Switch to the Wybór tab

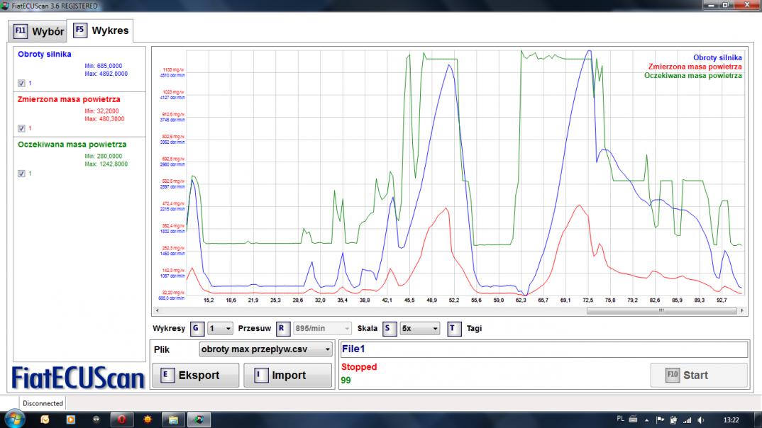click(38, 32)
